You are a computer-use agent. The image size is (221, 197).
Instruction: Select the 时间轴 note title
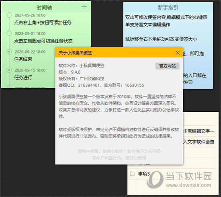point(44,7)
